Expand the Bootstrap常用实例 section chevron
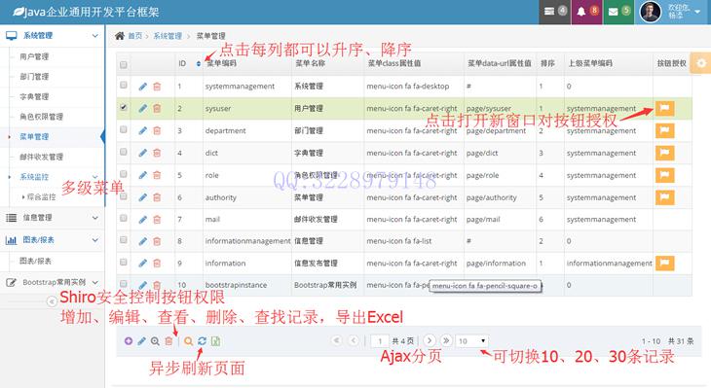 [x=95, y=282]
